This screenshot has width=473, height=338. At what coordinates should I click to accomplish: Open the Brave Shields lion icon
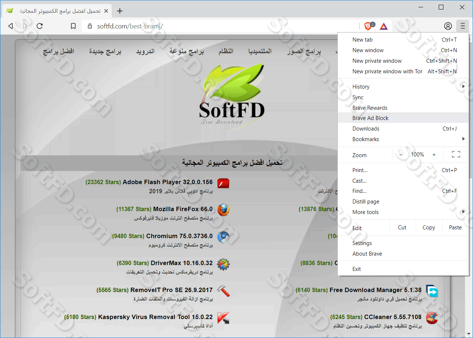(x=368, y=26)
